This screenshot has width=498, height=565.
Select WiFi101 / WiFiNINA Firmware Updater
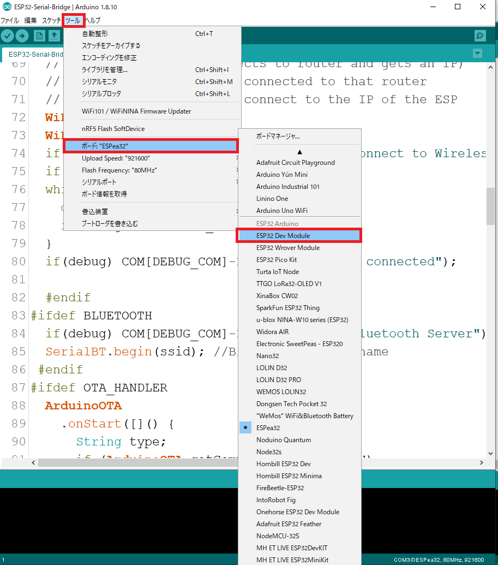point(152,111)
